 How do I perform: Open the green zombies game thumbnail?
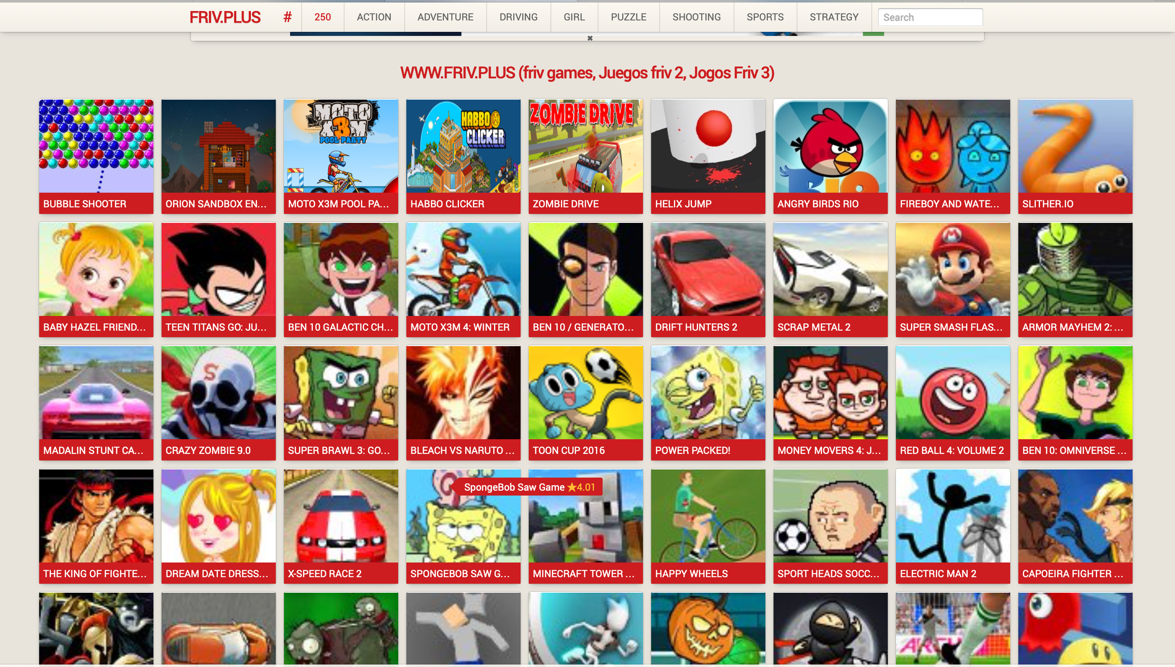coord(341,628)
